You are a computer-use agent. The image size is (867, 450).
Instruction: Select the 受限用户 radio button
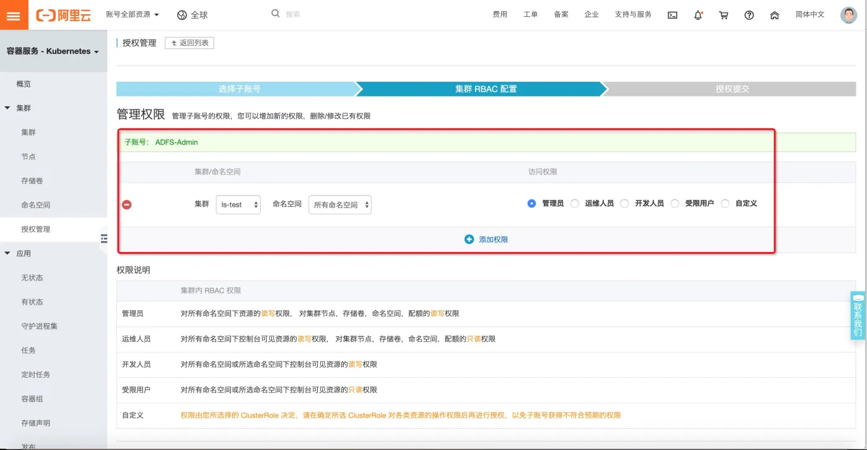675,203
